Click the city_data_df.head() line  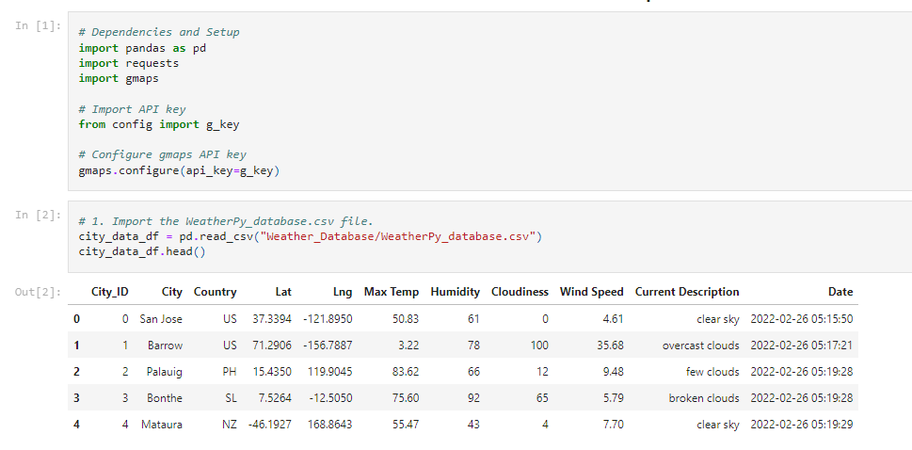click(142, 251)
